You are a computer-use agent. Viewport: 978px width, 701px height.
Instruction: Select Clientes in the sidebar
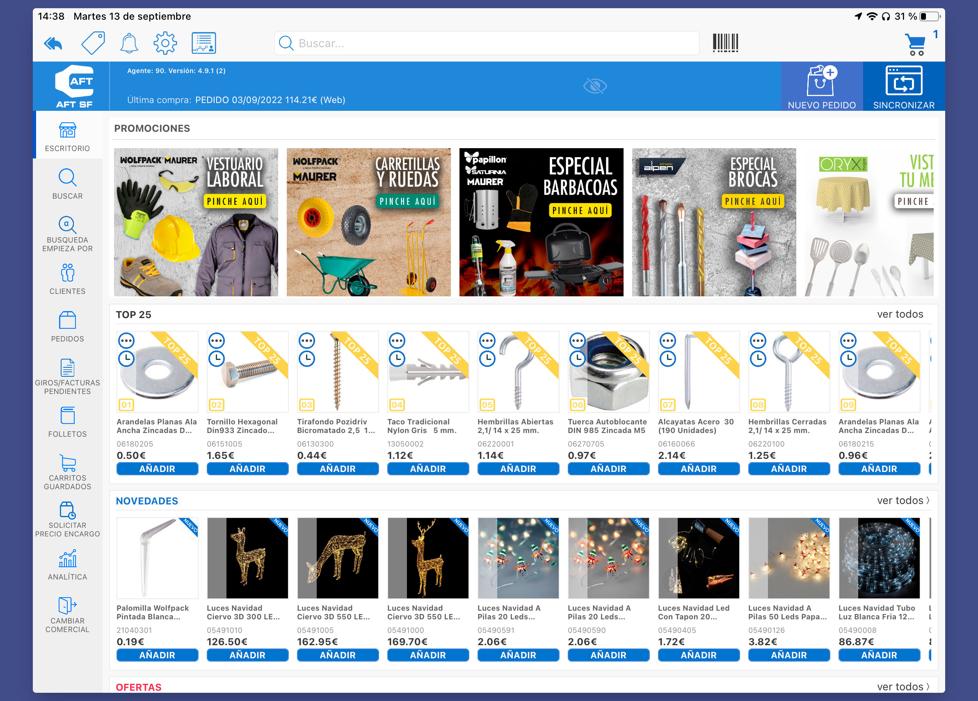point(67,279)
